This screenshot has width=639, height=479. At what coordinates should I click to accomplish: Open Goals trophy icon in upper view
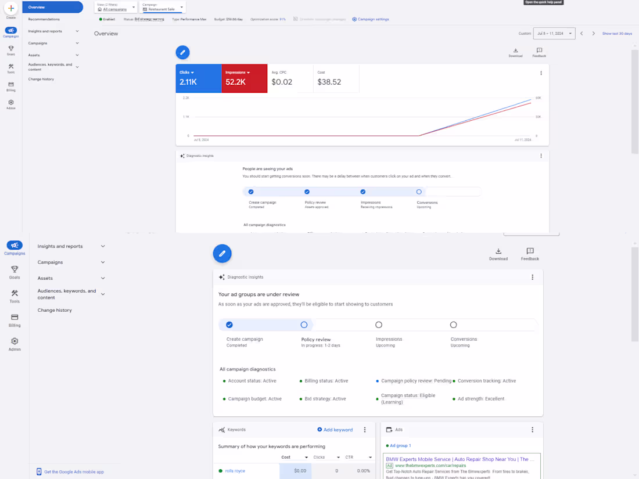coord(11,48)
